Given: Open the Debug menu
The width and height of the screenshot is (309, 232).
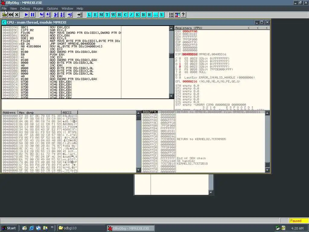Looking at the screenshot, I should (25, 8).
